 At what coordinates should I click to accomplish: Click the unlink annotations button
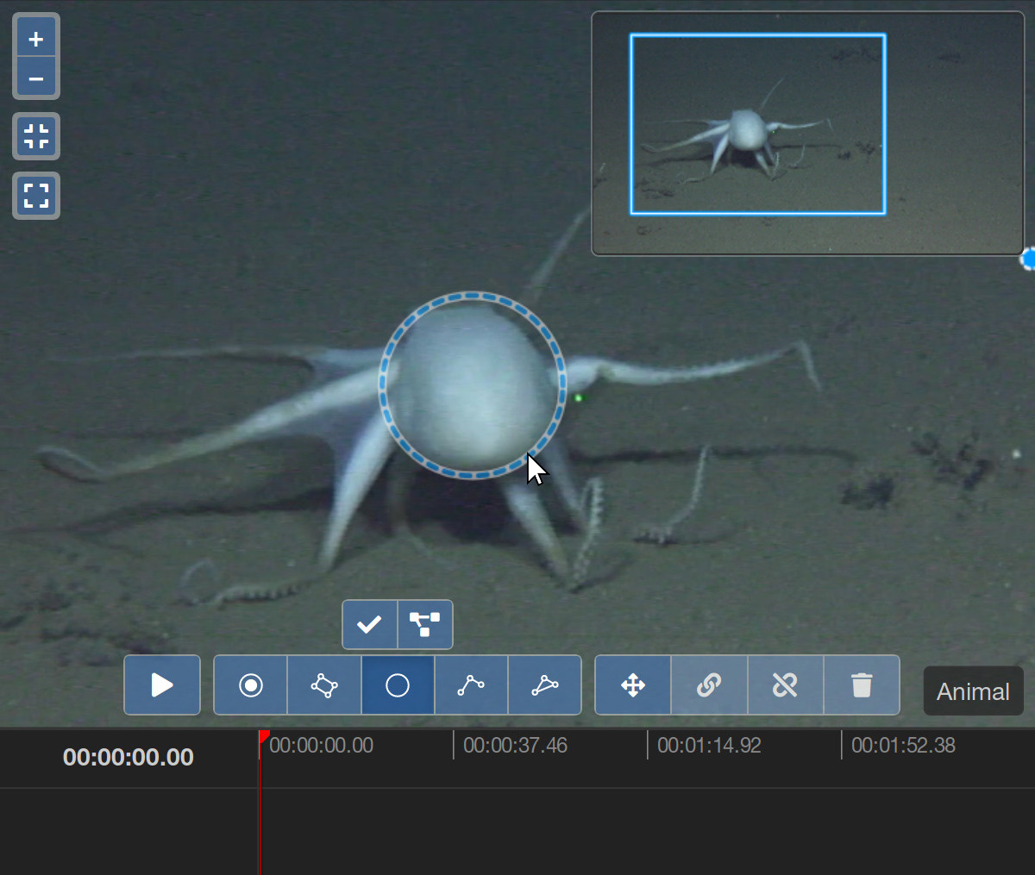(785, 685)
